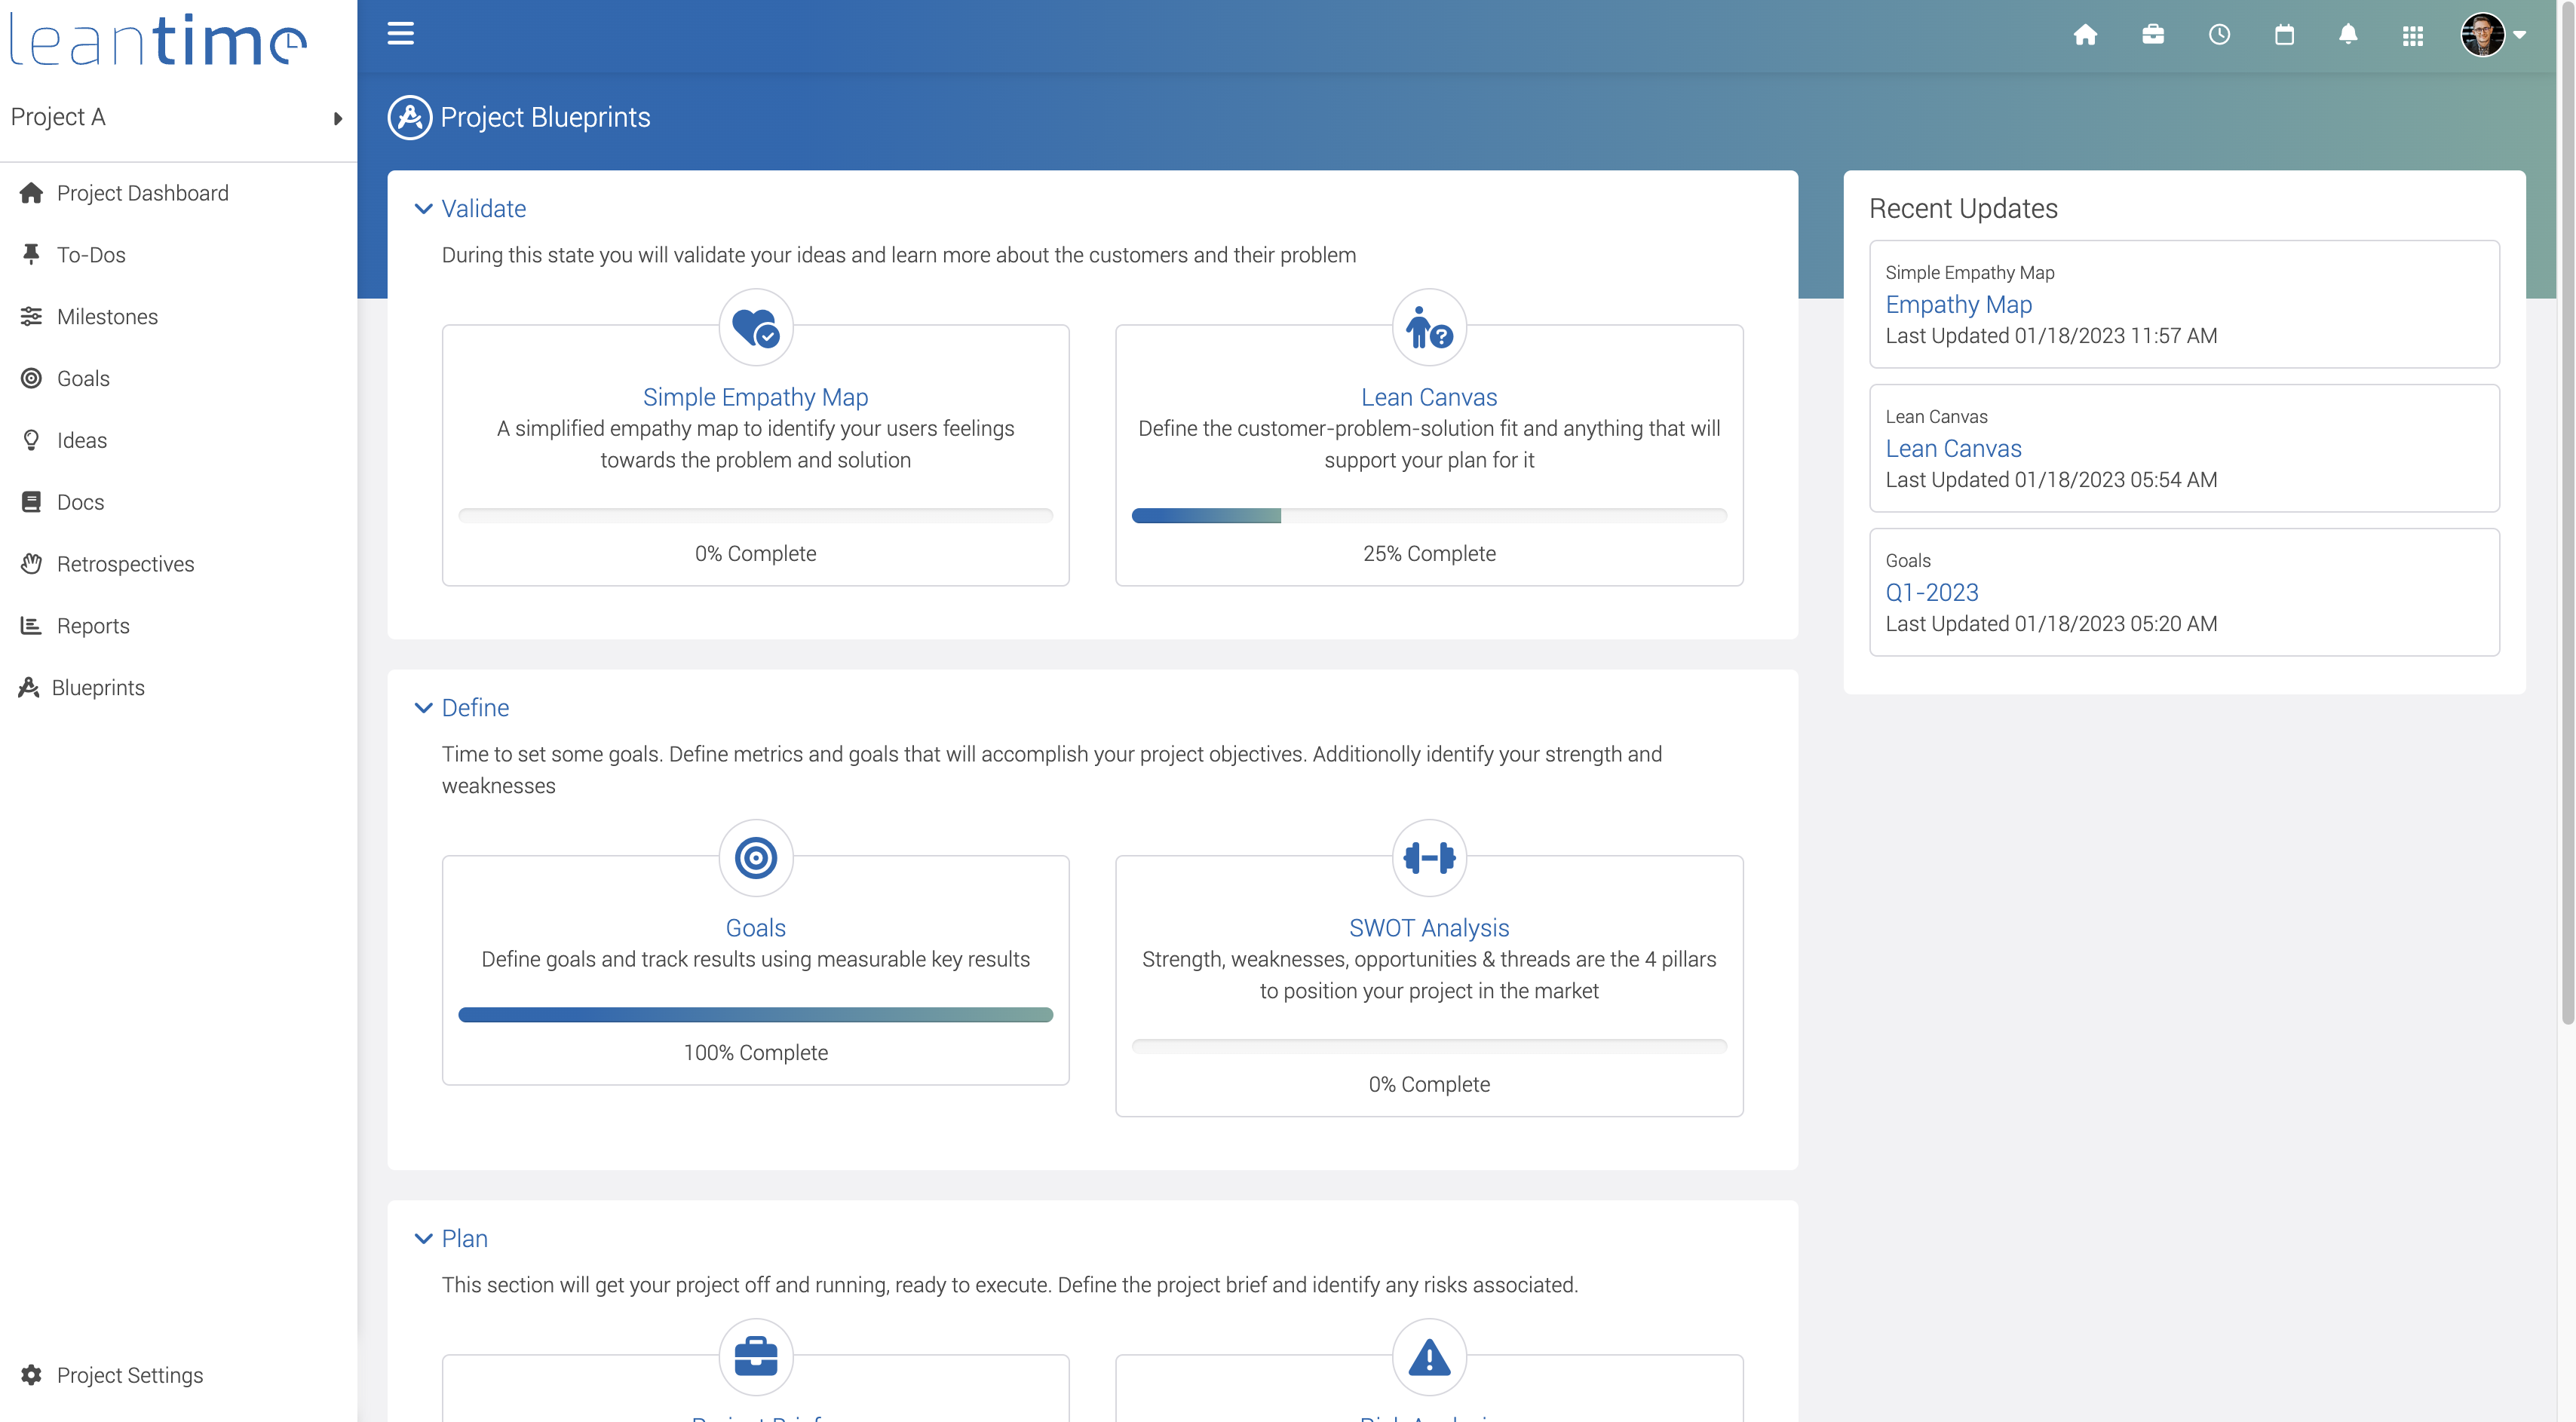Click the SWOT Analysis dumbbell icon
This screenshot has height=1422, width=2576.
[x=1428, y=857]
